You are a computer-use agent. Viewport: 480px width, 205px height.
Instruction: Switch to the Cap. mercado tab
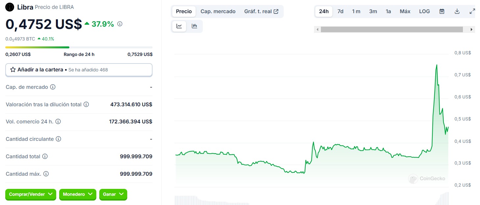coord(218,12)
